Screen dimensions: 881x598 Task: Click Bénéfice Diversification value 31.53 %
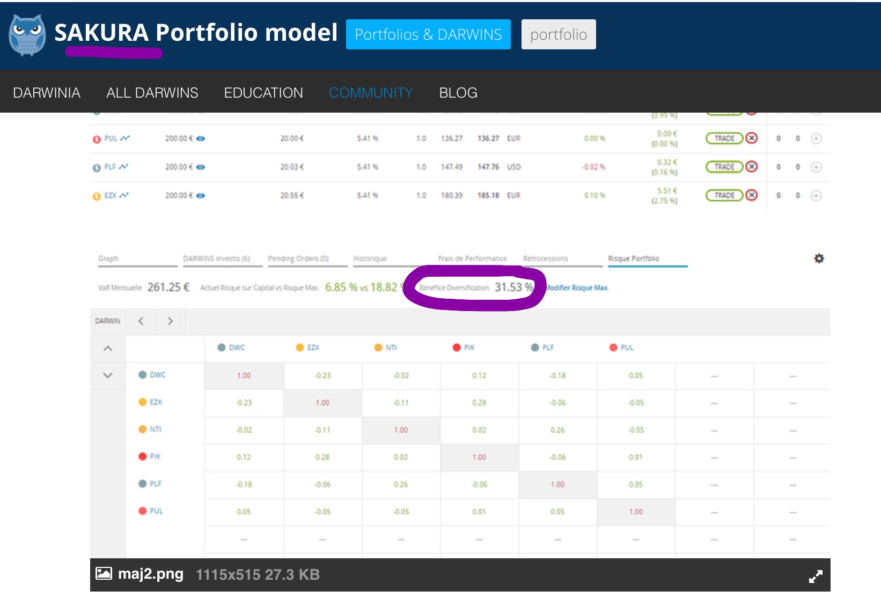[x=514, y=287]
